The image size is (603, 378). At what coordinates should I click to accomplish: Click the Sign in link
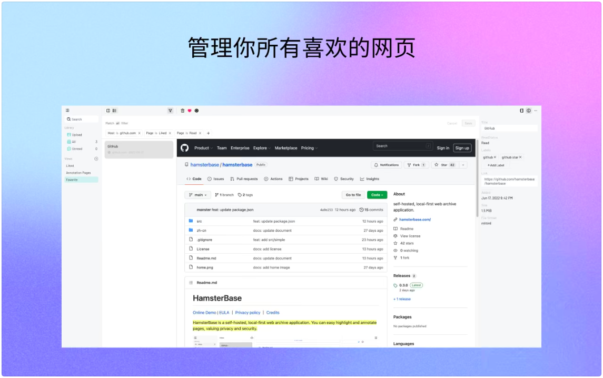pos(443,148)
